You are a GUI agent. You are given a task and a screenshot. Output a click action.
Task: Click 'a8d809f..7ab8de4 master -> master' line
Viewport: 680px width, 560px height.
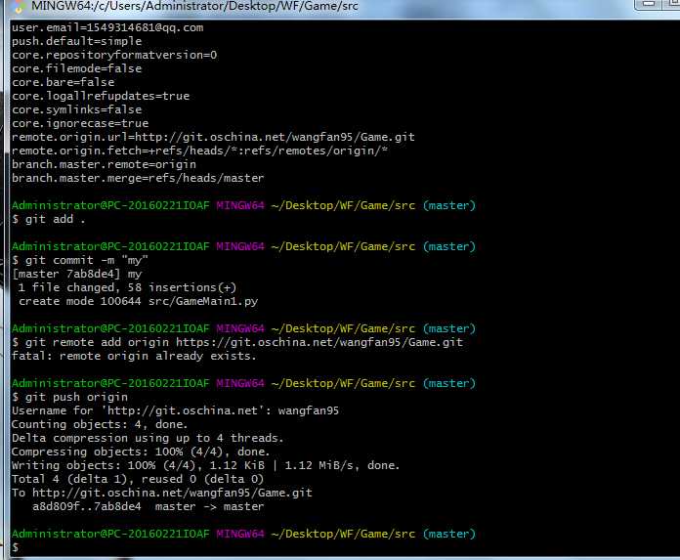tap(148, 506)
